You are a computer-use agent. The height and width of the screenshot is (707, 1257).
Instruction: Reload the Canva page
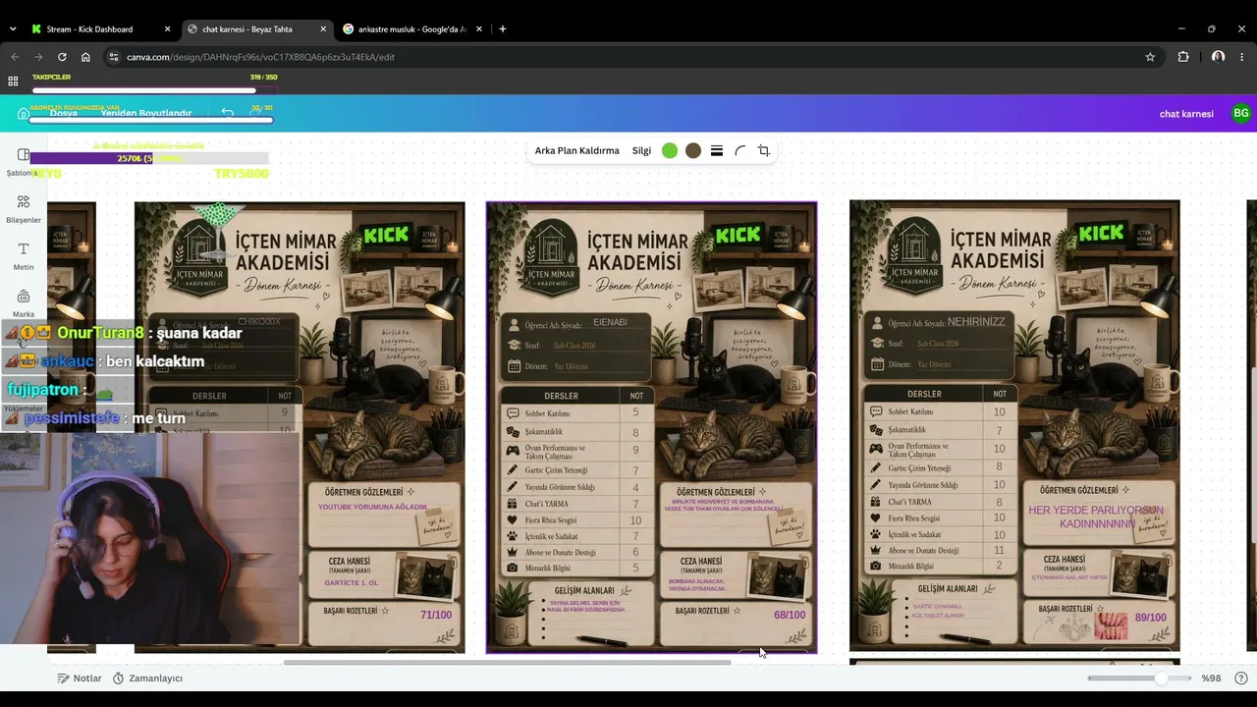62,57
